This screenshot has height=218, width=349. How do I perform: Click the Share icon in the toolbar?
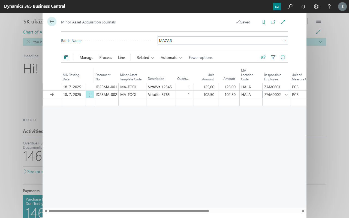coord(263,57)
